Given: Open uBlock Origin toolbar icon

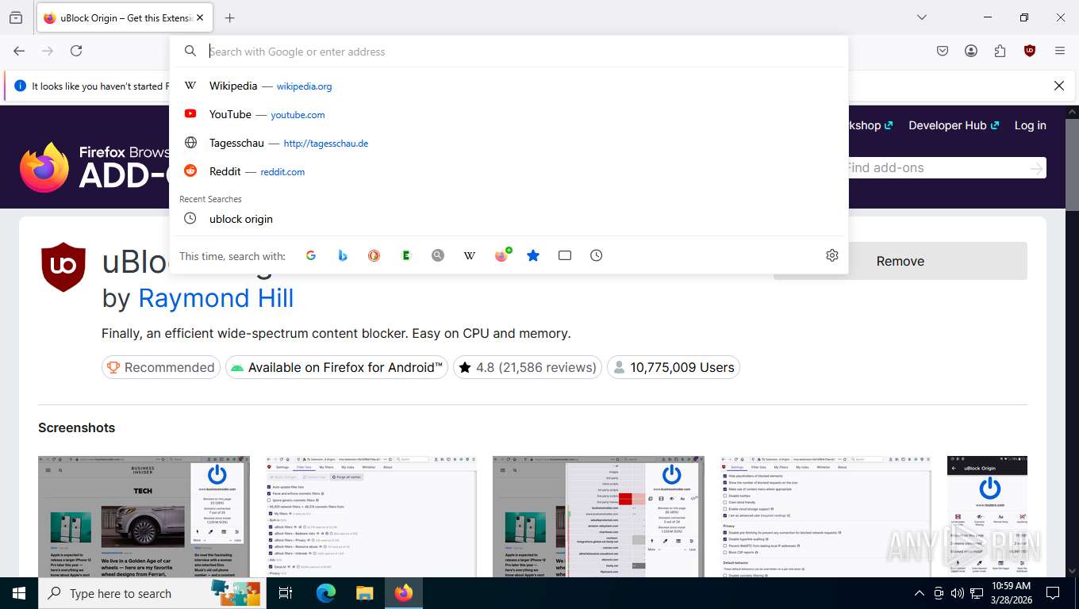Looking at the screenshot, I should click(x=1030, y=51).
